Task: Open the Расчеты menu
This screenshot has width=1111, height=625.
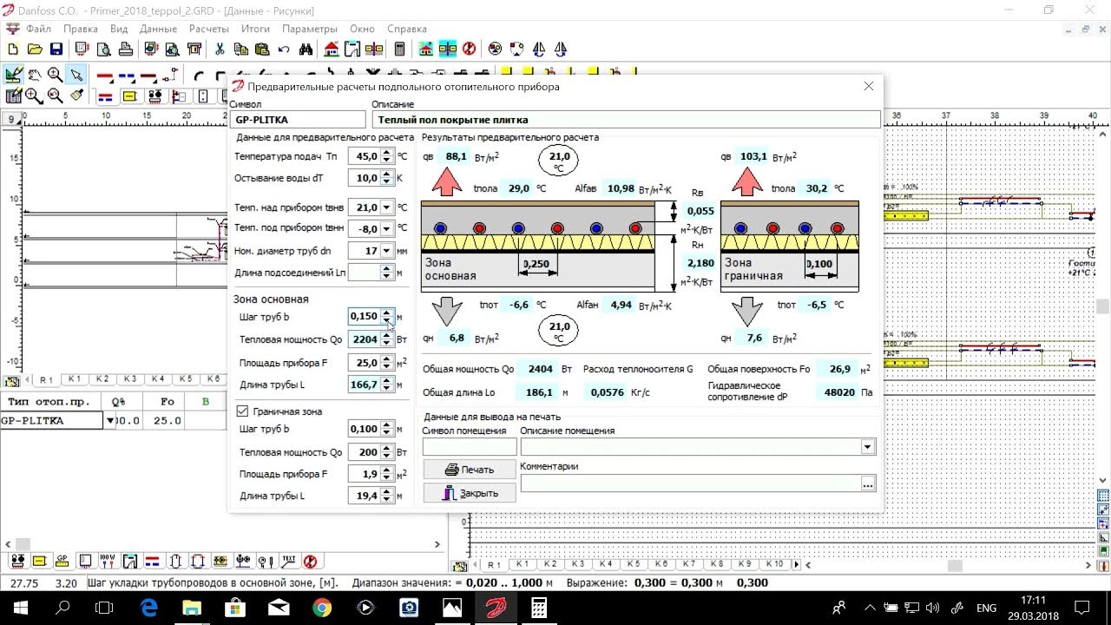Action: (209, 29)
